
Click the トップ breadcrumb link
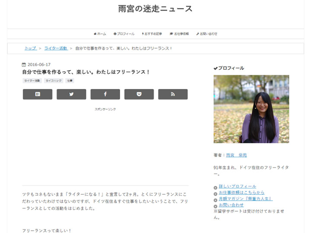coord(31,48)
